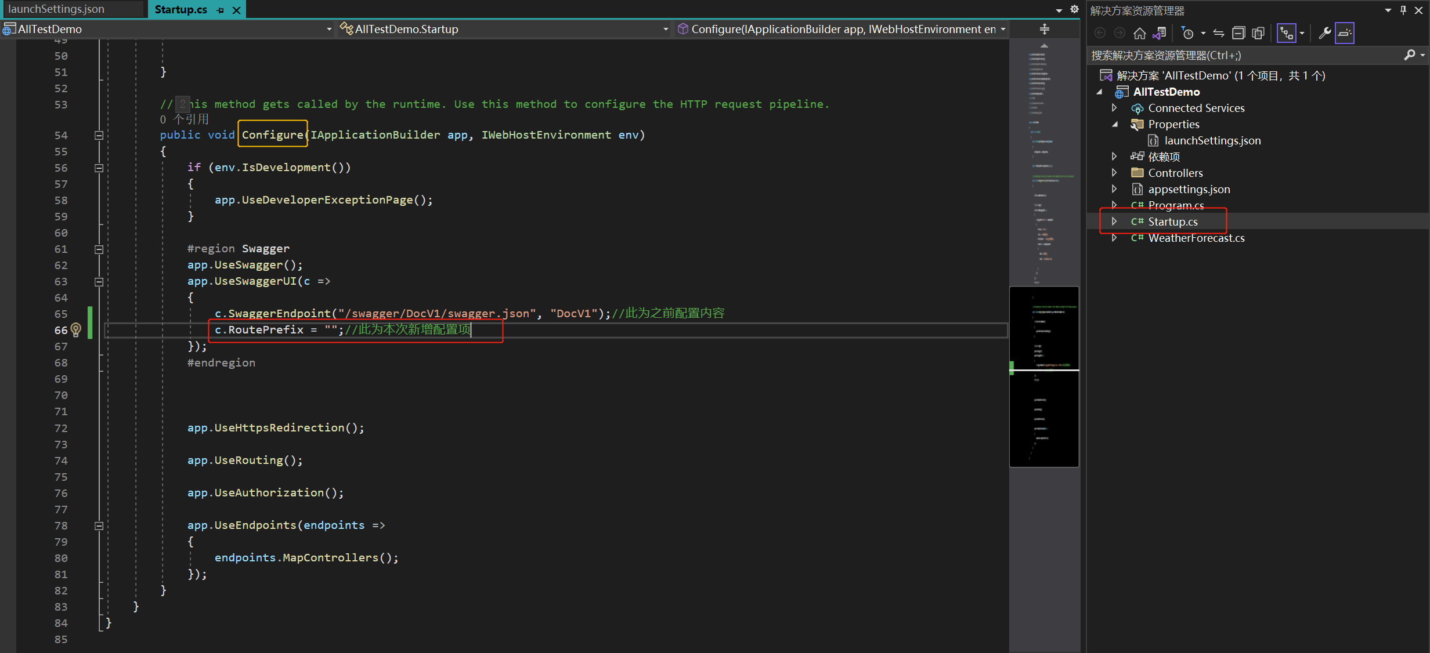
Task: Open the file nesting dropdown arrow
Action: (x=1302, y=33)
